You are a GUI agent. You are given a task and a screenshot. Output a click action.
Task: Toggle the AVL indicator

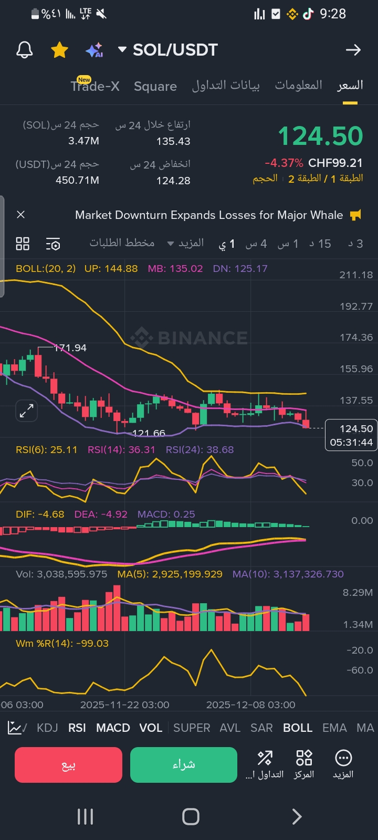point(230,728)
